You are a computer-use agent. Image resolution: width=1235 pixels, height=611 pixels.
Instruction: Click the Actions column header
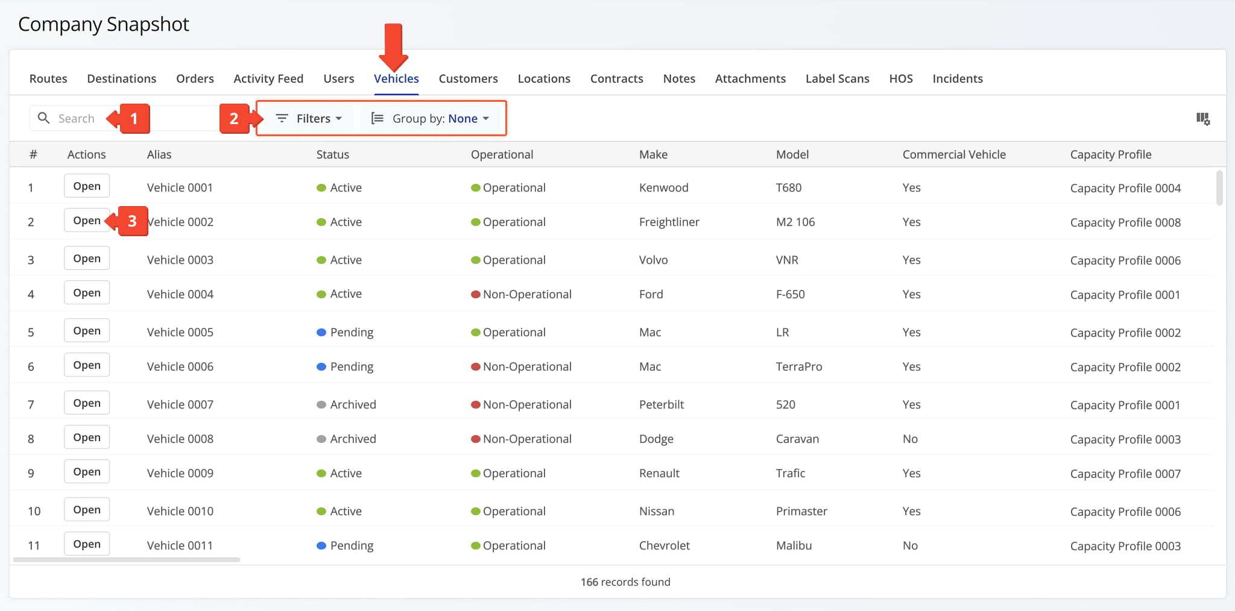[86, 154]
